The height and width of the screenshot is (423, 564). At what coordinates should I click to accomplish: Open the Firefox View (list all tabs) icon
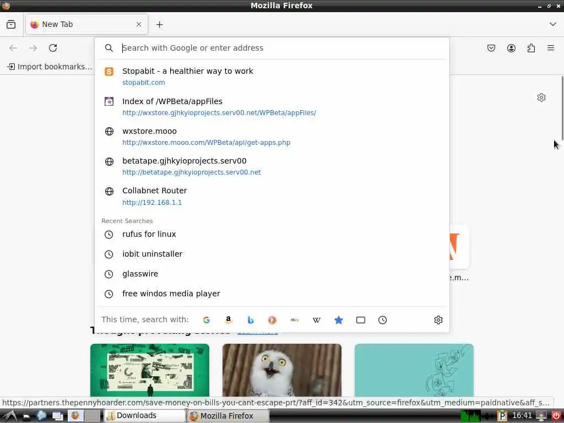click(x=11, y=24)
